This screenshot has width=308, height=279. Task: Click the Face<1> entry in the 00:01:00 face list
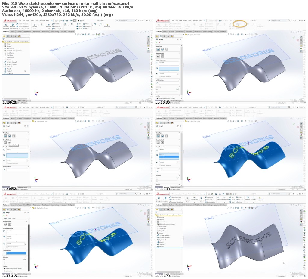[169, 155]
